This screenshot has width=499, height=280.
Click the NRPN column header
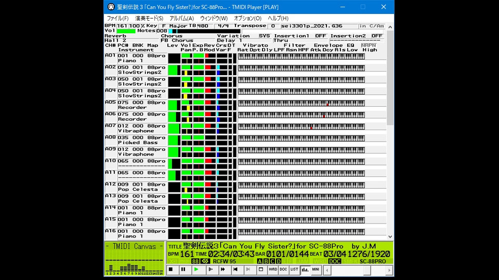tap(368, 46)
